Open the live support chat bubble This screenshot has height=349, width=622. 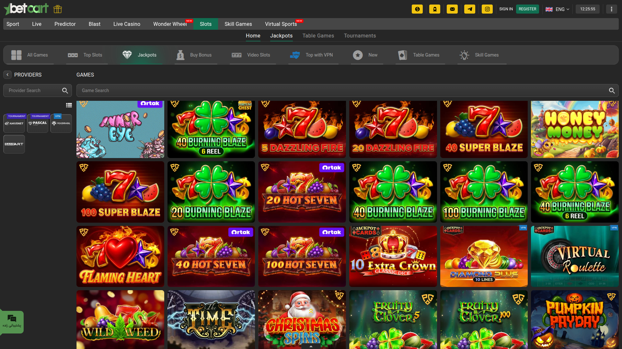pos(12,319)
